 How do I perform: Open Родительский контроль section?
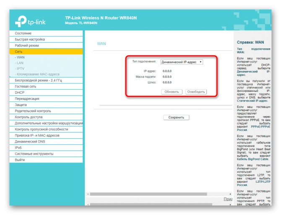46,111
